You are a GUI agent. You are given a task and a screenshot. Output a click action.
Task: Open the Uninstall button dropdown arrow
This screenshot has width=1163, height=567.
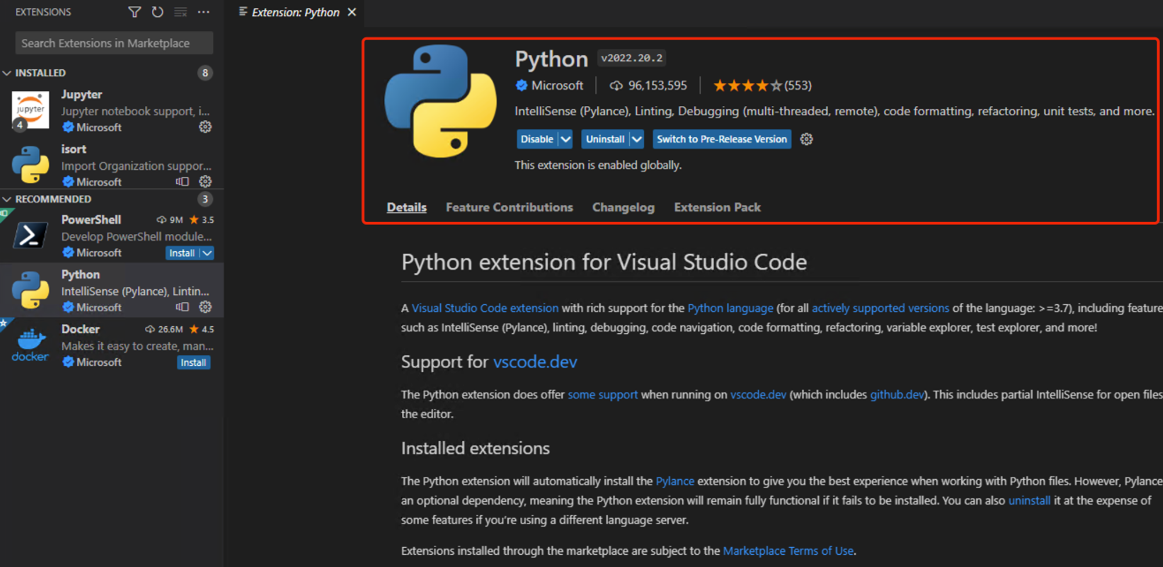[x=637, y=139]
